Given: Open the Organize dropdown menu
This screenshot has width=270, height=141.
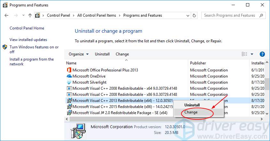Looking at the screenshot, I should tap(79, 54).
